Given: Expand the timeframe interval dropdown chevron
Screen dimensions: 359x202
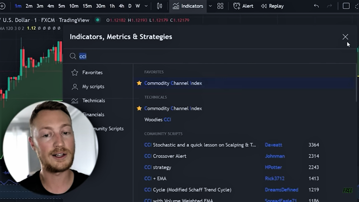Looking at the screenshot, I should coord(146,6).
